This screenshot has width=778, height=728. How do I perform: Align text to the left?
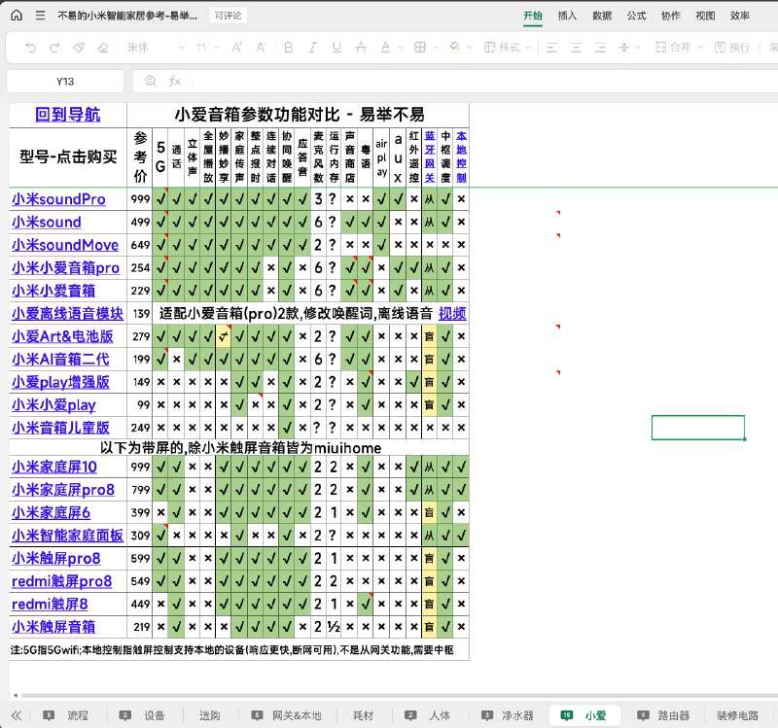tap(551, 48)
